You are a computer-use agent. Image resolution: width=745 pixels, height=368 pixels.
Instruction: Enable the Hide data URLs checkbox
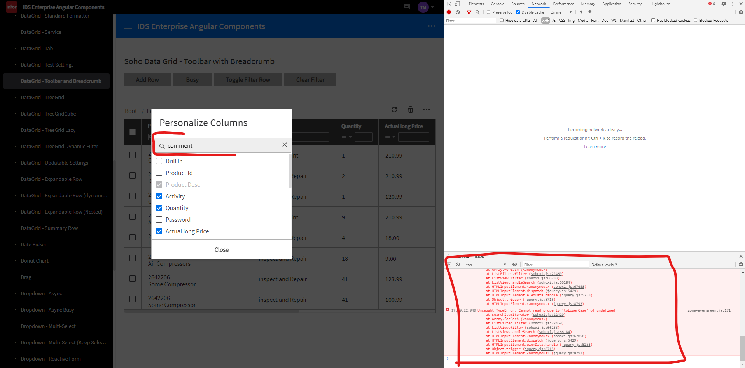click(502, 20)
